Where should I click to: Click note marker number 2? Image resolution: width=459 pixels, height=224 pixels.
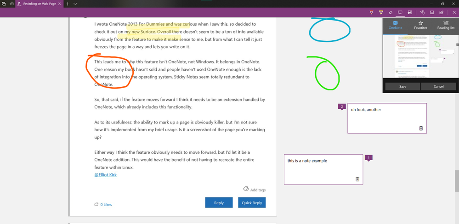(342, 107)
